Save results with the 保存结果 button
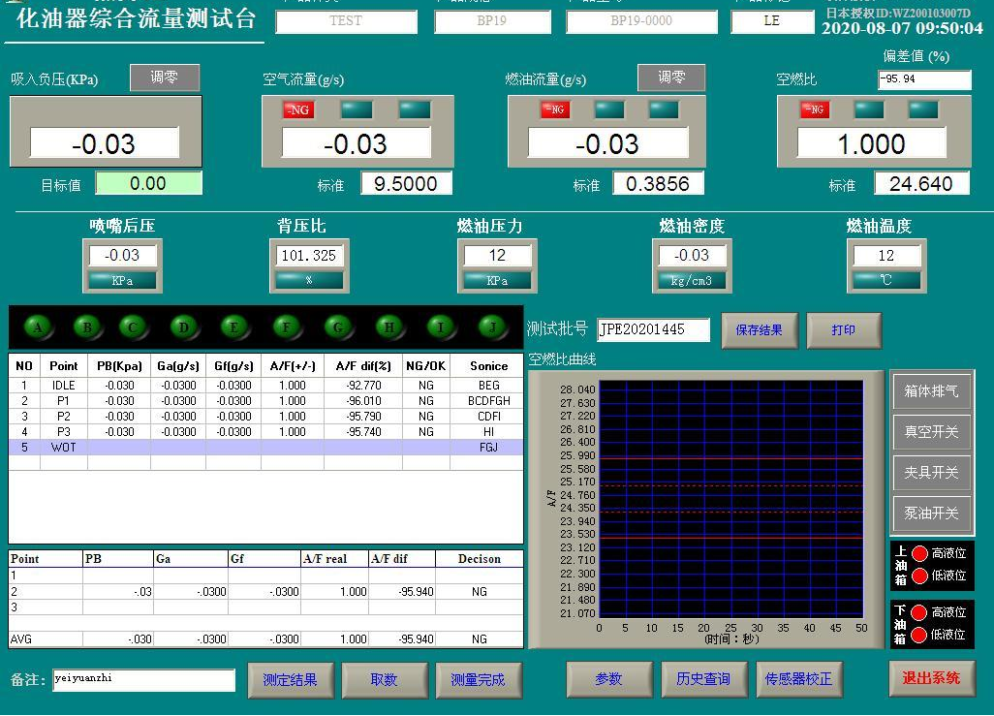 point(759,329)
